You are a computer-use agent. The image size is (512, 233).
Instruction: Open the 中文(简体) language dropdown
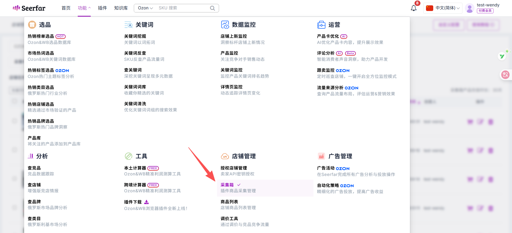(443, 8)
